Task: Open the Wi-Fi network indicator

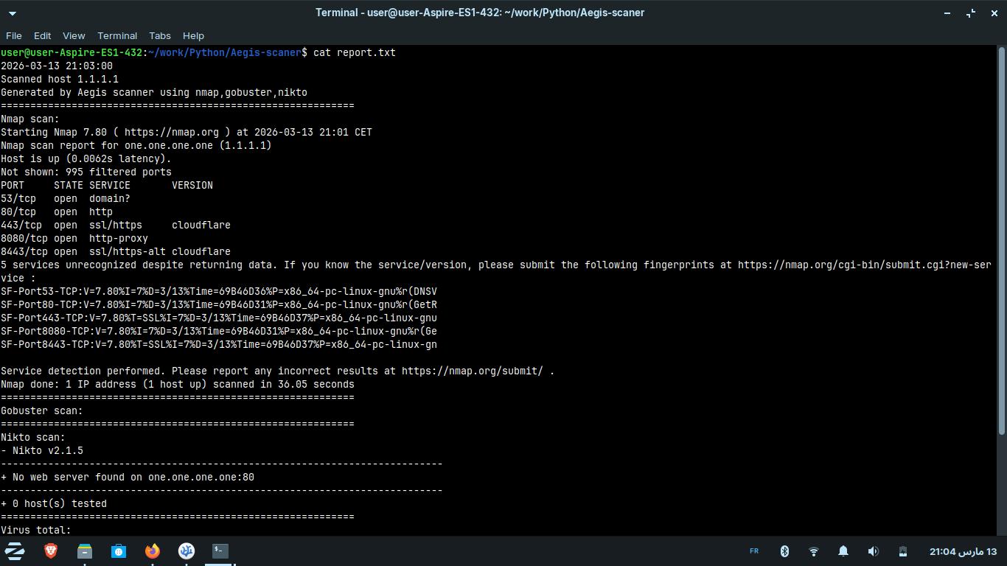Action: (814, 551)
